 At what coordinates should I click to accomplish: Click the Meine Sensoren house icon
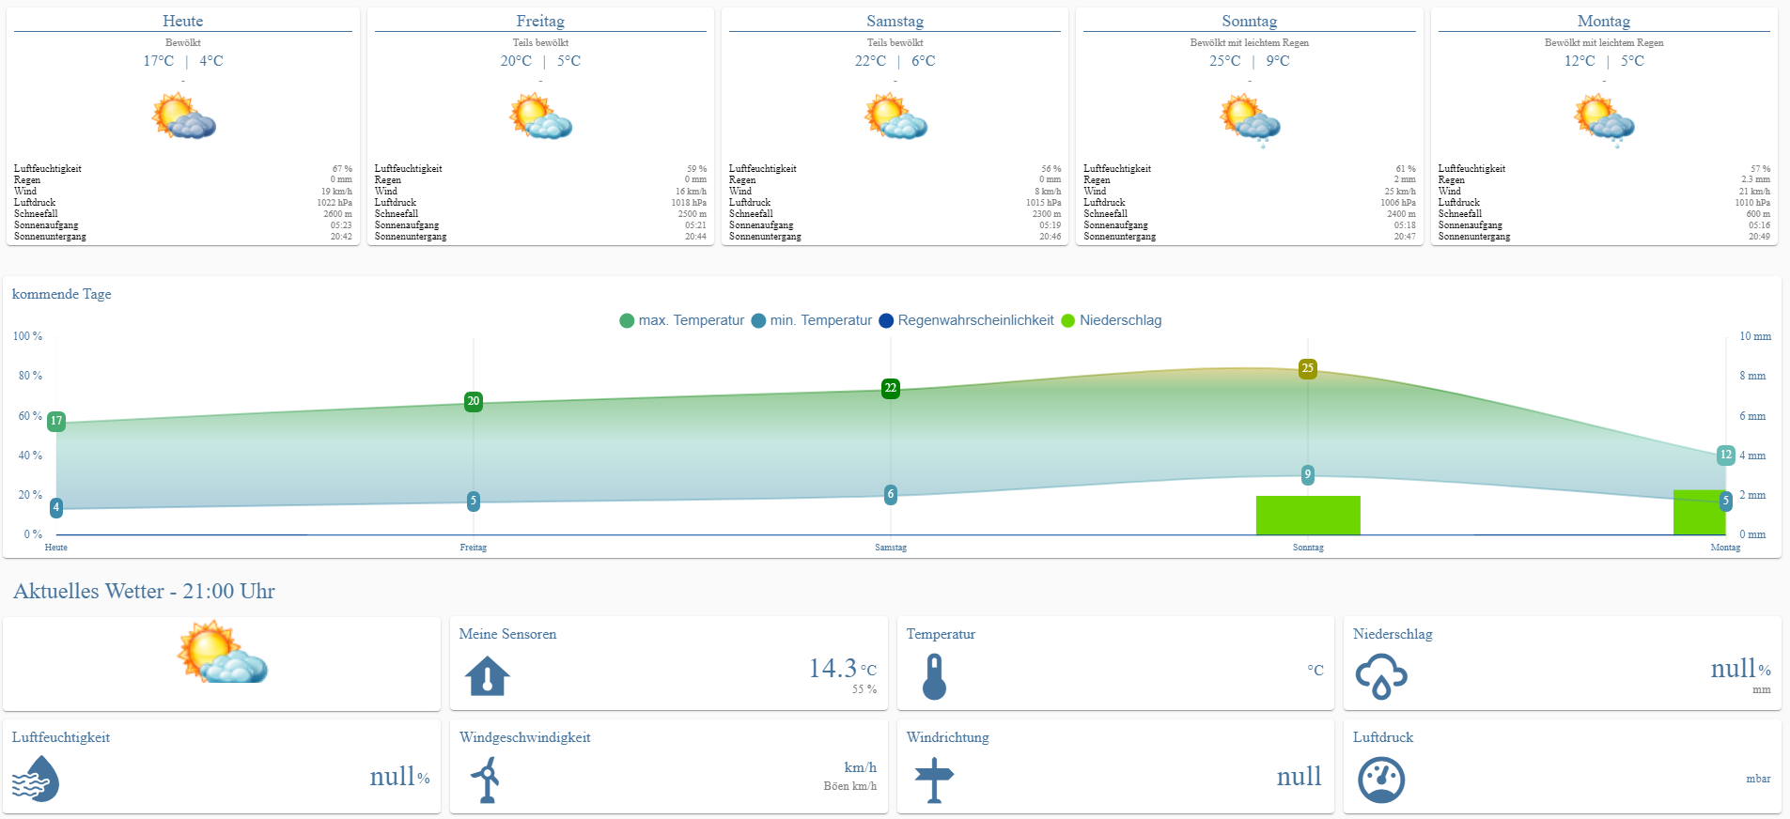coord(487,676)
